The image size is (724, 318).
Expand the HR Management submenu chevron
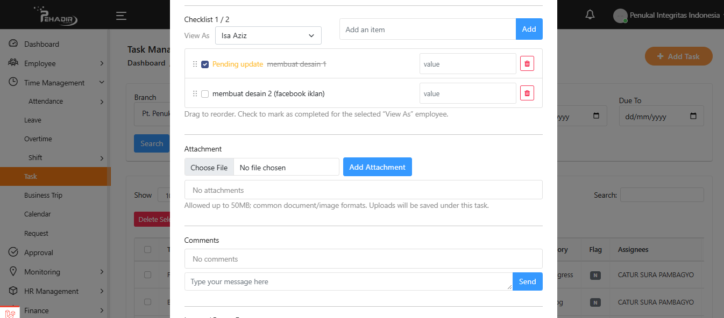coord(102,291)
